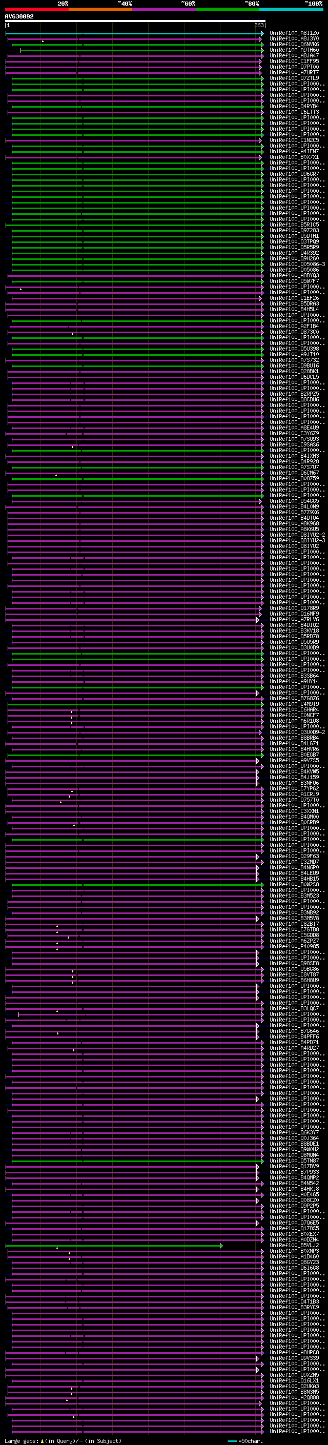This screenshot has width=328, height=1445.
Task: Click the red 20% identity legend segment
Action: tap(37, 9)
